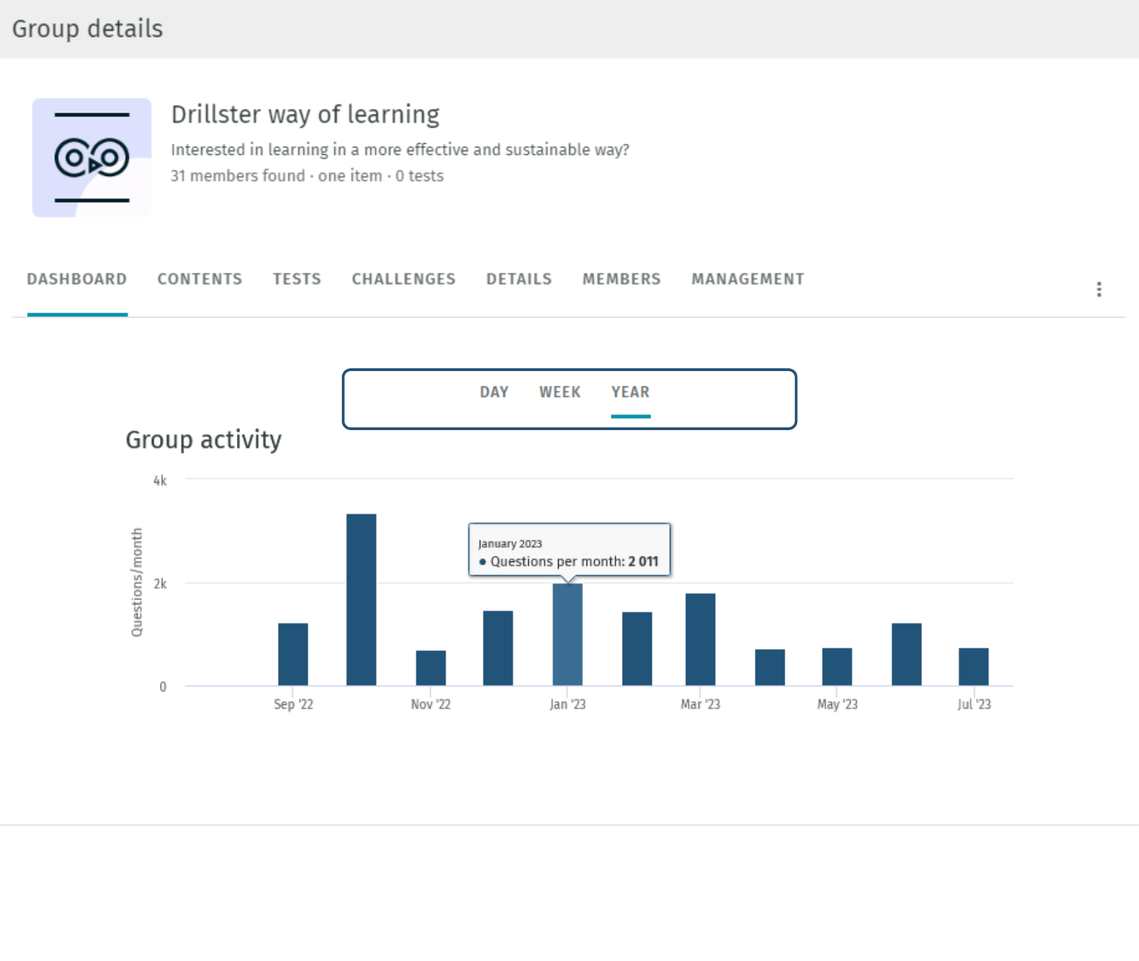The width and height of the screenshot is (1139, 961).
Task: Click the June 2023 bar
Action: point(907,655)
